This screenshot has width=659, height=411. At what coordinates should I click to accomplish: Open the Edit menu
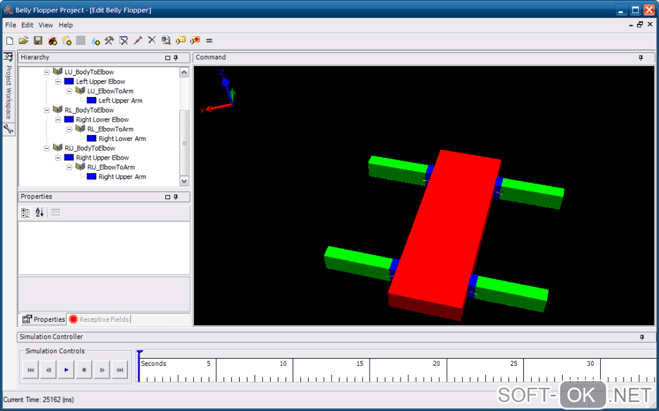pos(27,25)
